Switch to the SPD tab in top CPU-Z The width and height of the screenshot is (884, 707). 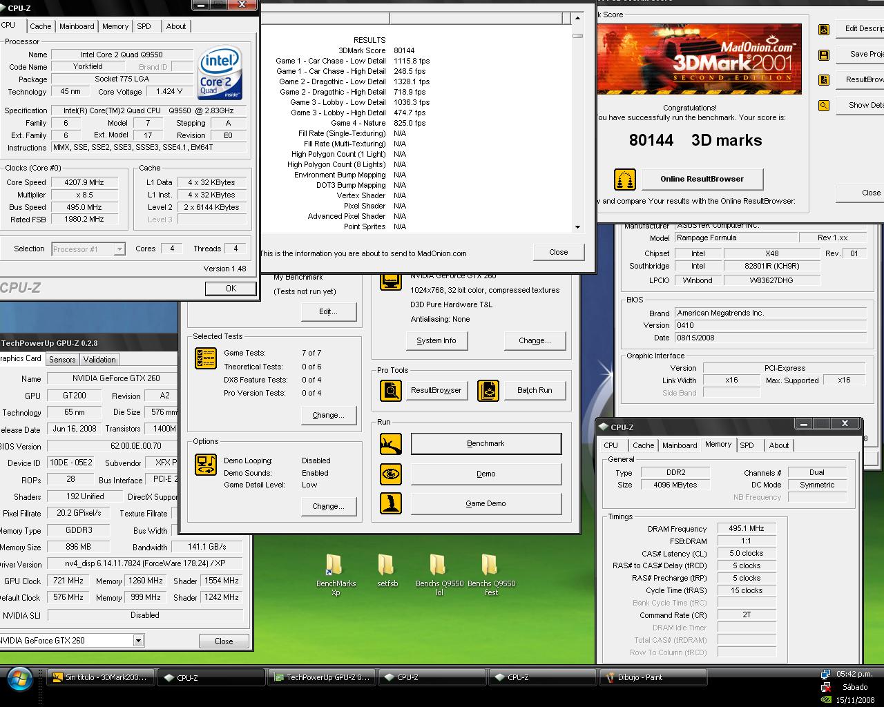coord(144,26)
